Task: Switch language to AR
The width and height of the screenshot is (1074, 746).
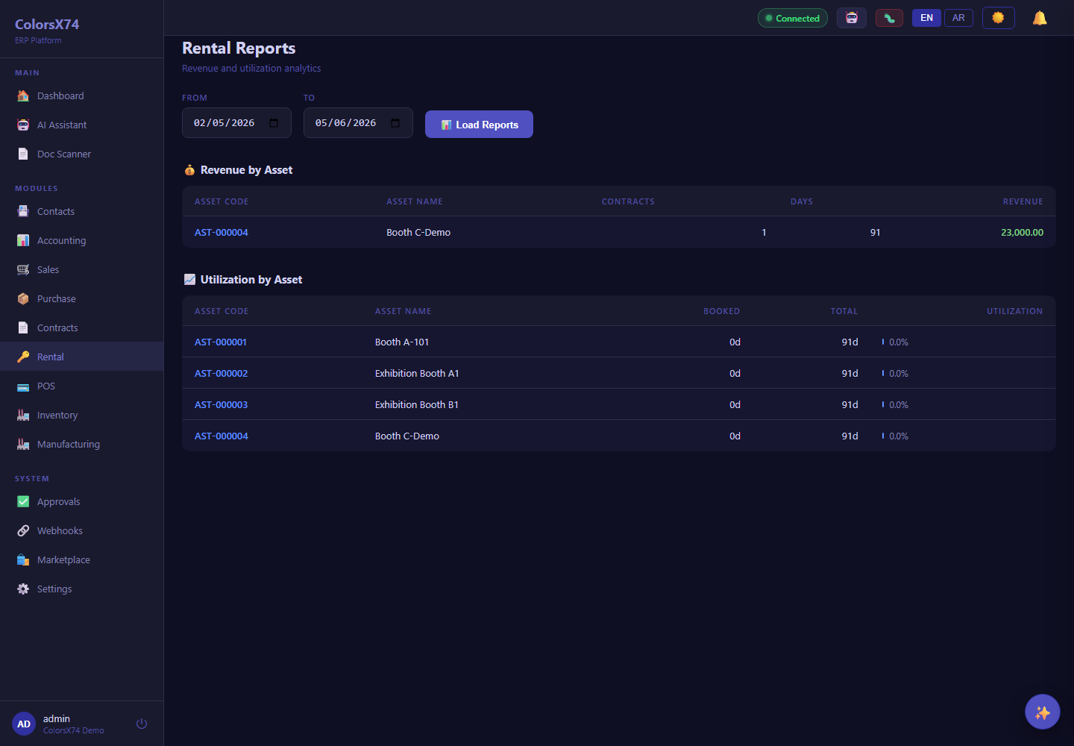Action: click(x=958, y=18)
